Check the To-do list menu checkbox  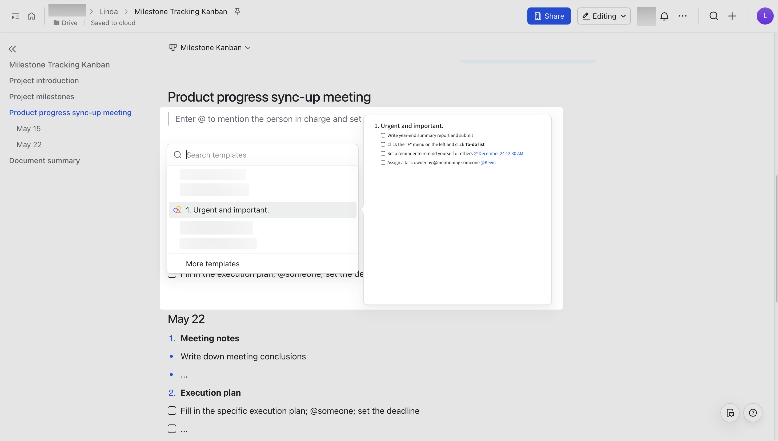pos(383,145)
